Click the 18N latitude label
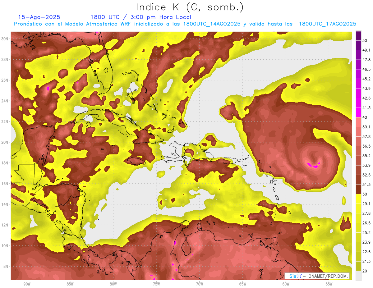The image size is (373, 288). tap(5, 163)
